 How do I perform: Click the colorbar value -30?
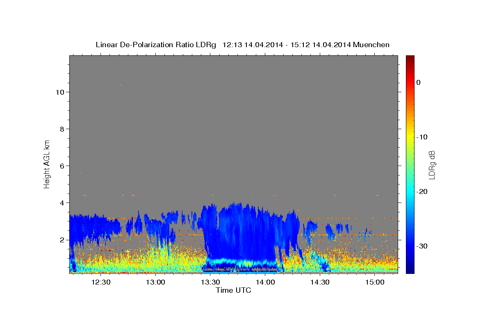point(422,246)
